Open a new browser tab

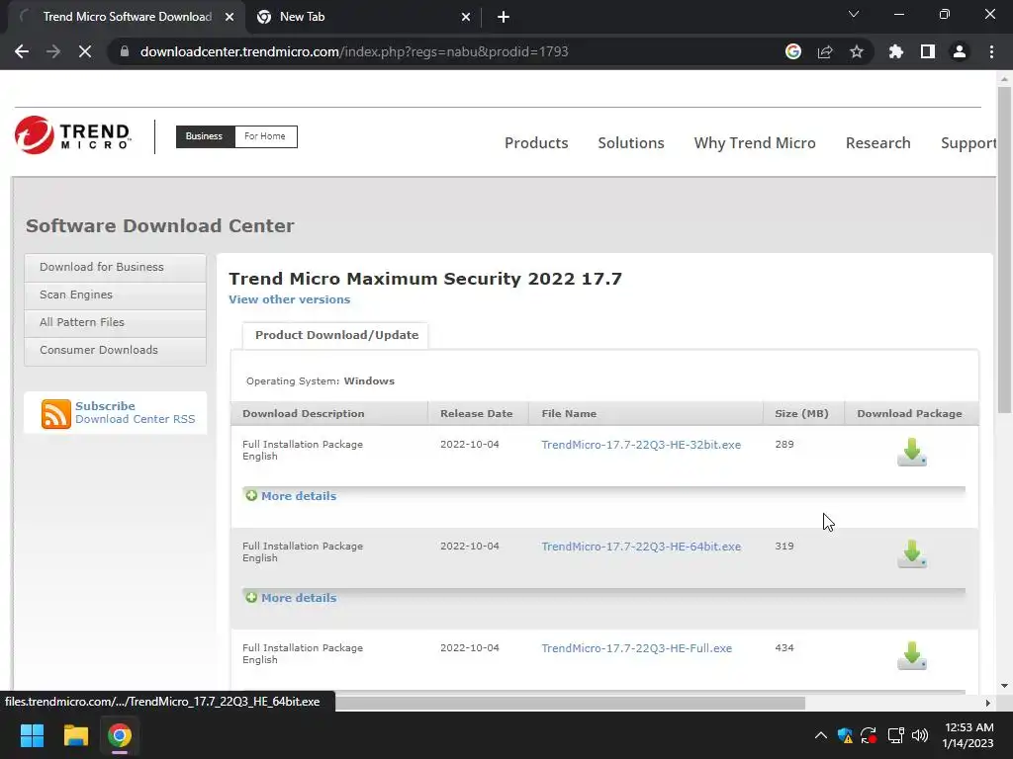coord(504,18)
